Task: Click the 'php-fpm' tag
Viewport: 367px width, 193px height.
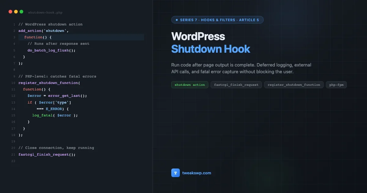Action: 336,85
